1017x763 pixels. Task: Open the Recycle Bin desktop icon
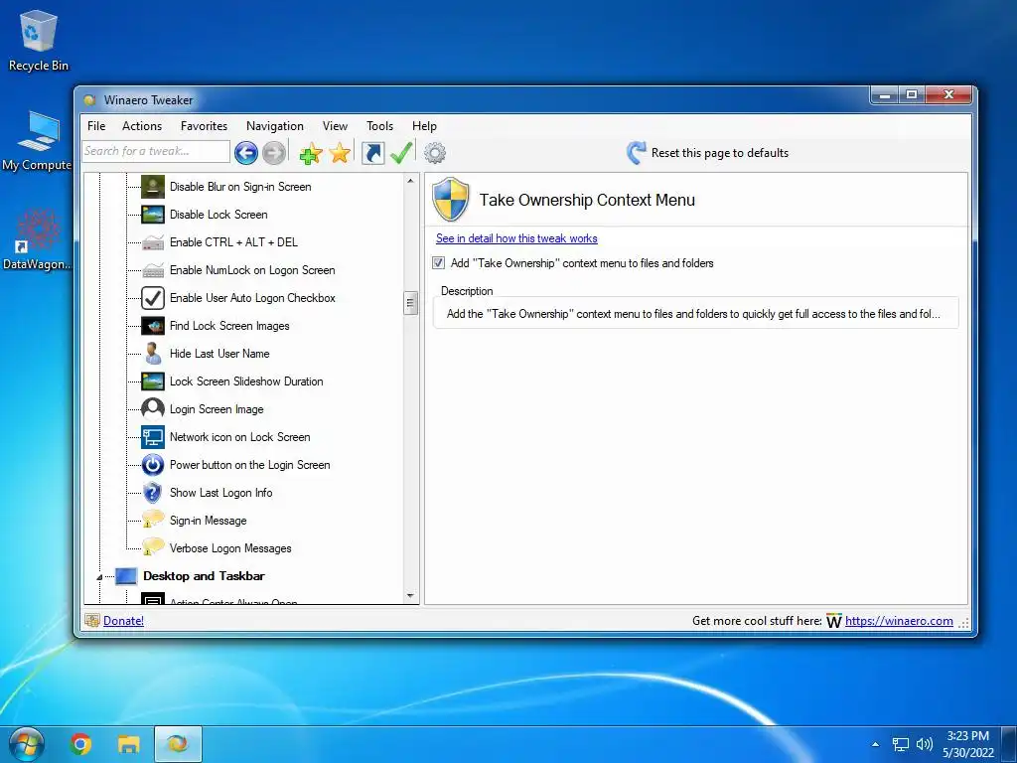(x=39, y=41)
